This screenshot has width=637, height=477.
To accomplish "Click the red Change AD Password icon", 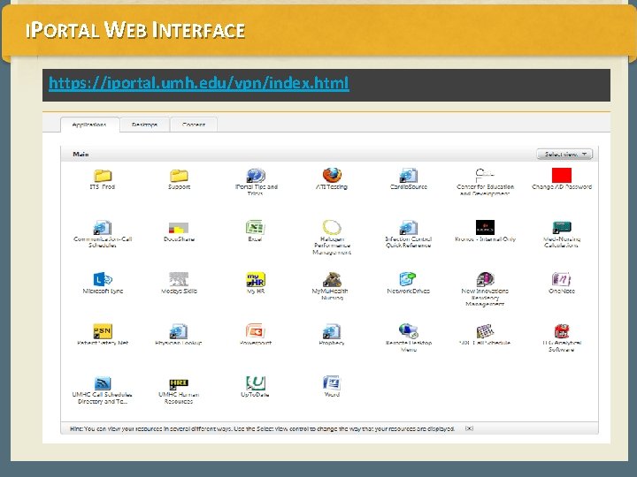I will 562,175.
